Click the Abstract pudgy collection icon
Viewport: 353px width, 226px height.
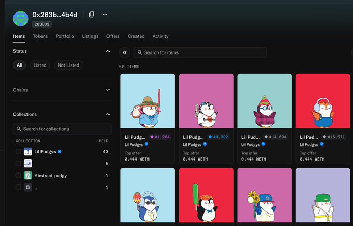point(28,175)
